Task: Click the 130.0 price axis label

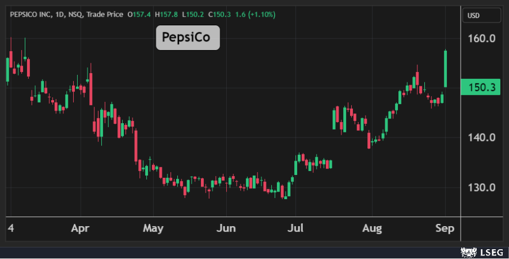Action: [x=482, y=188]
